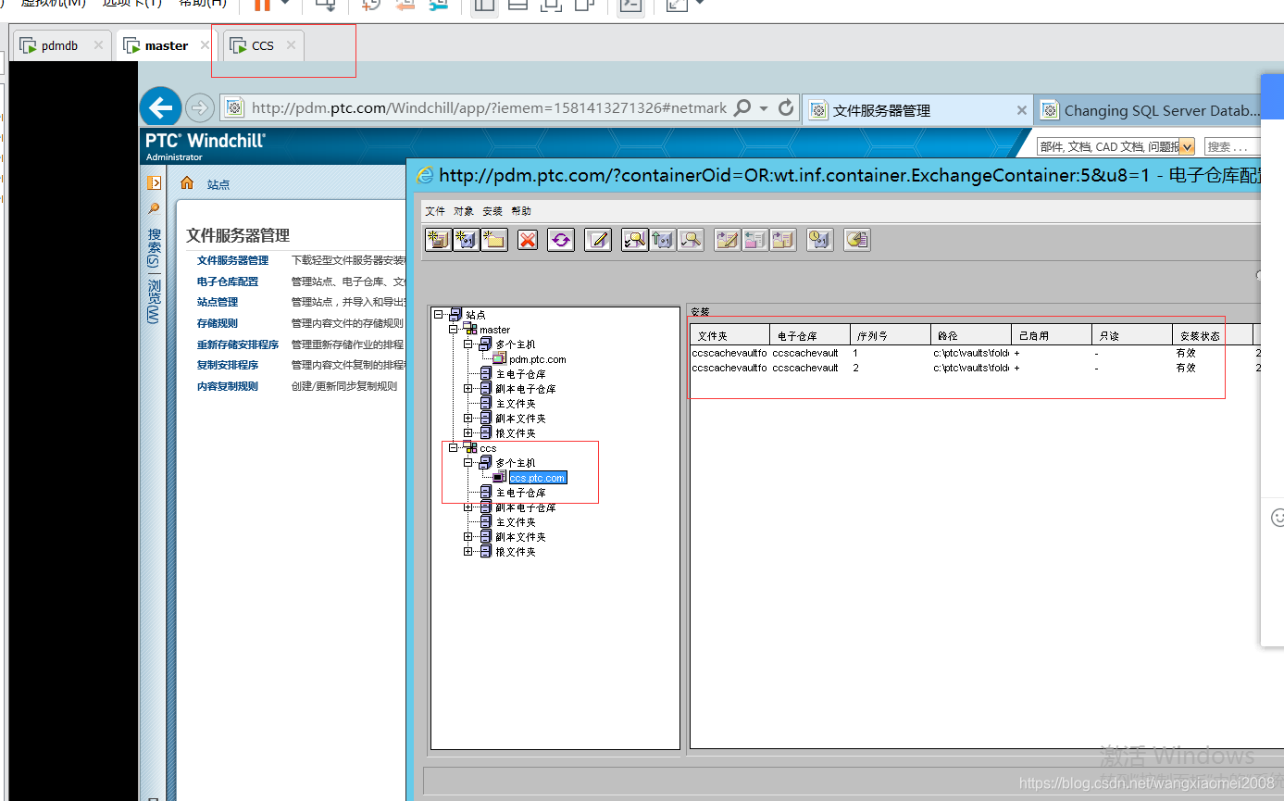Click the greyed browser forward arrow
1284x801 pixels.
point(199,108)
